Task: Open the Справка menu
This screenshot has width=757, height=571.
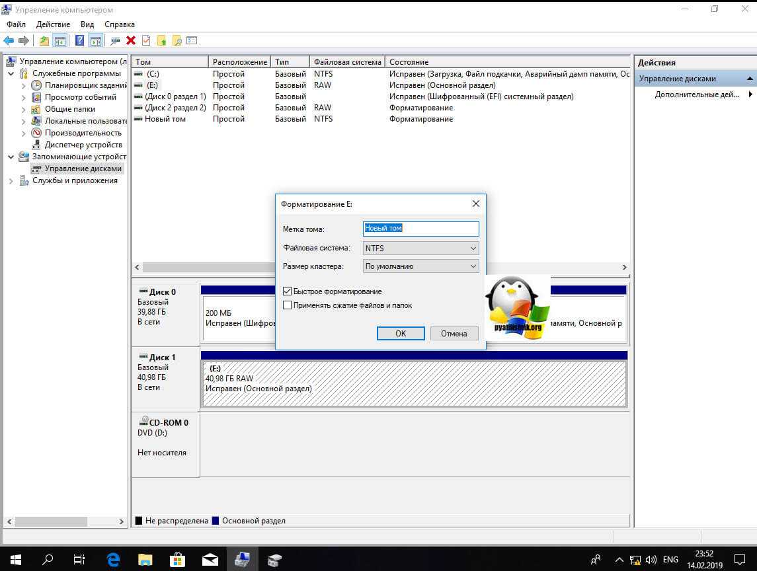Action: click(119, 24)
